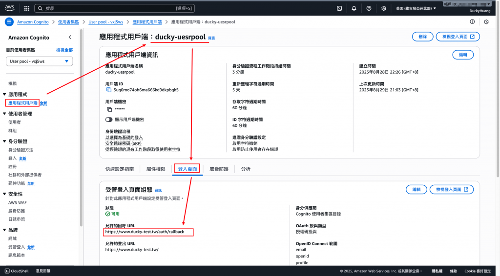Select the 登入頁面 tab
The height and width of the screenshot is (276, 500).
(187, 169)
